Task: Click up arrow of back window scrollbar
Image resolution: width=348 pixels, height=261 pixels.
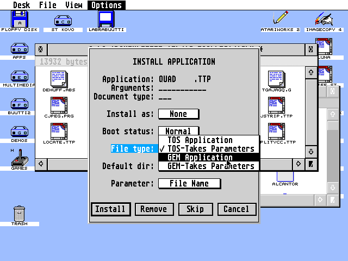Action: (x=332, y=114)
